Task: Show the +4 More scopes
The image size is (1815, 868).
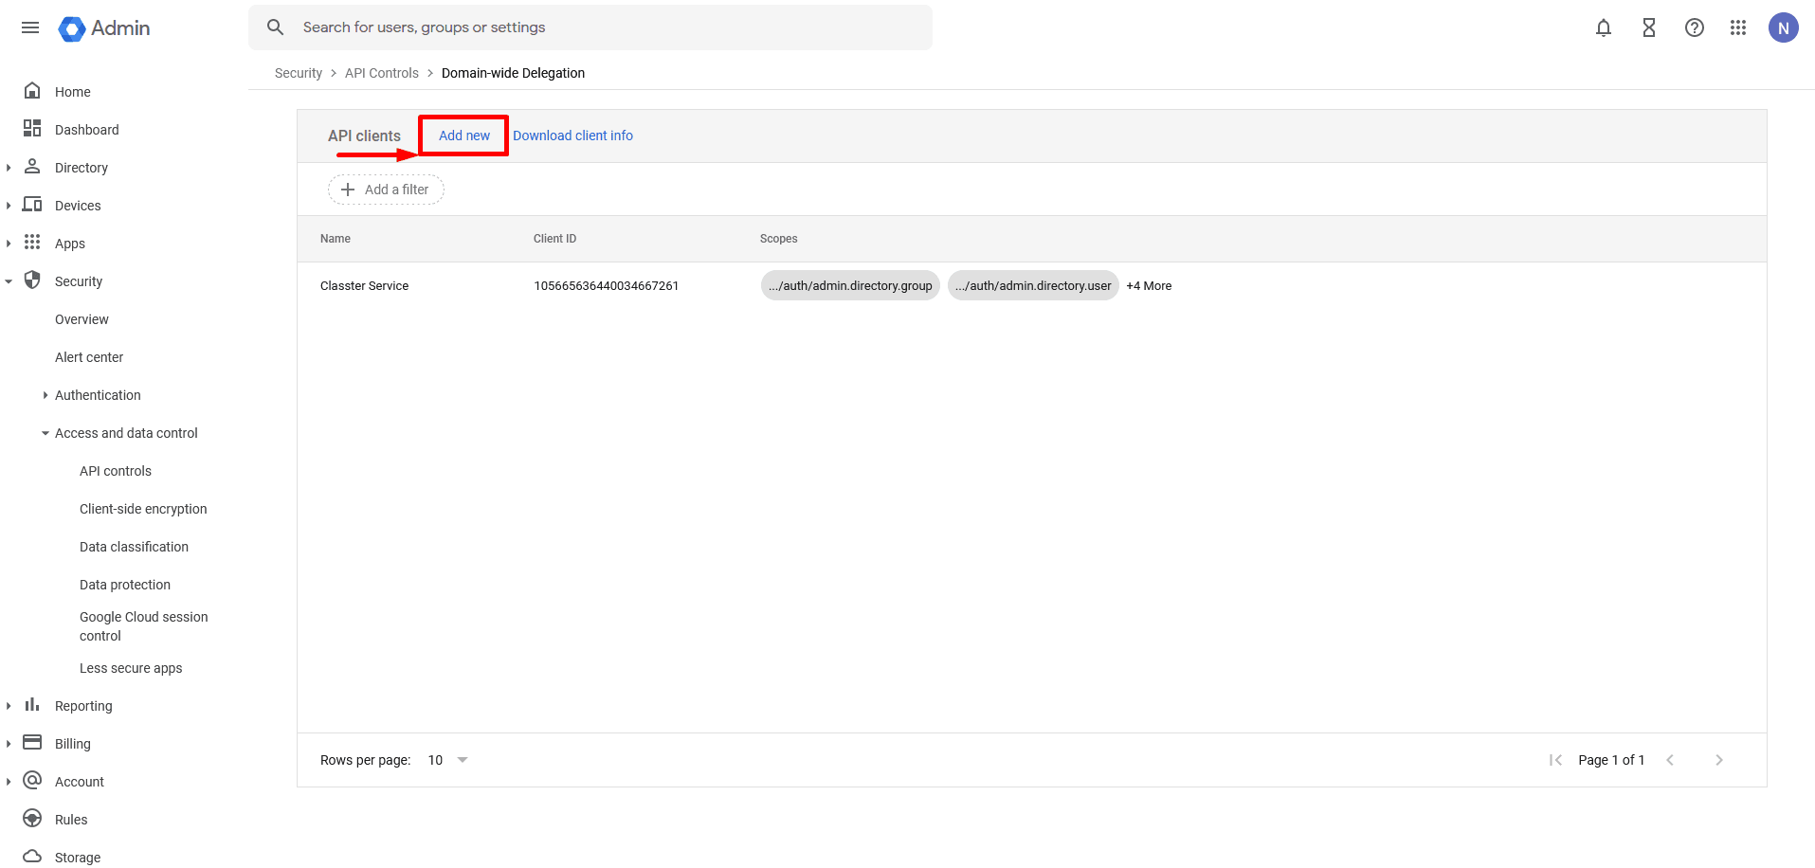Action: 1149,285
